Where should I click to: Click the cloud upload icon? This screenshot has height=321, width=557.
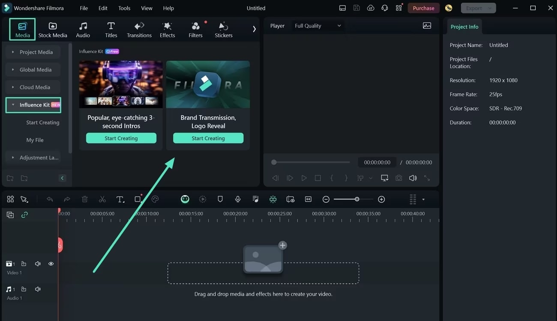click(x=371, y=8)
